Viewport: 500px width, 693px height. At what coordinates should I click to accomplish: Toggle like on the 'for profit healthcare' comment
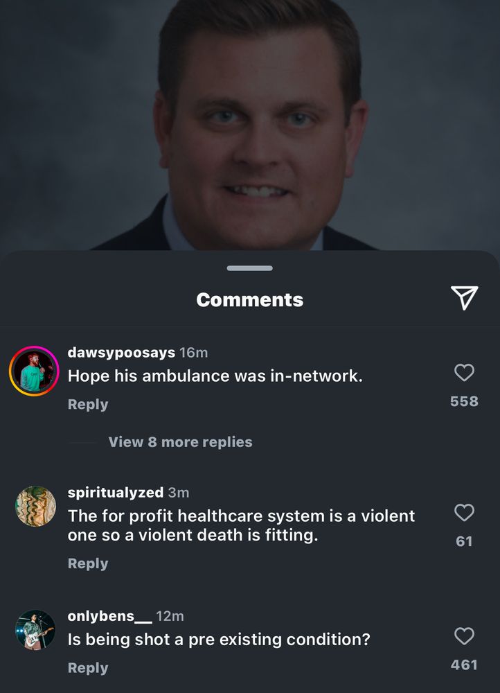click(464, 513)
